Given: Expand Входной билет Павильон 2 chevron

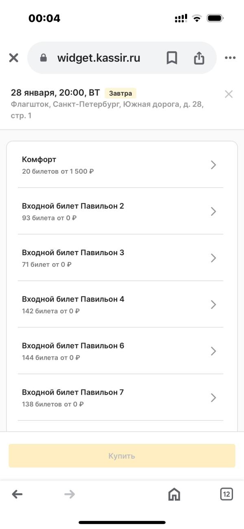Looking at the screenshot, I should pos(213,211).
